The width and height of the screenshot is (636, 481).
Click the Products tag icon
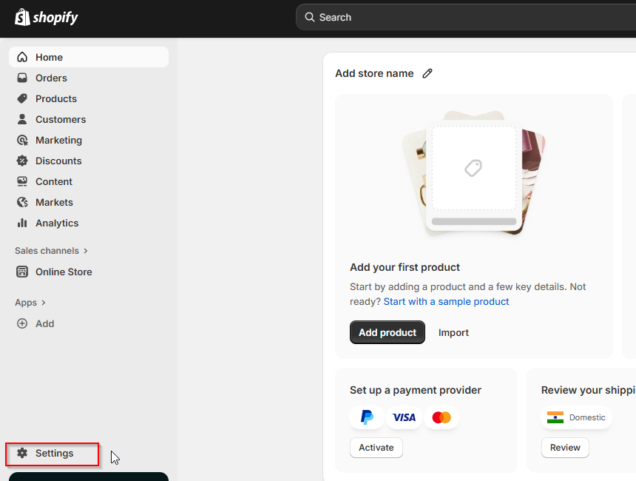pos(22,98)
